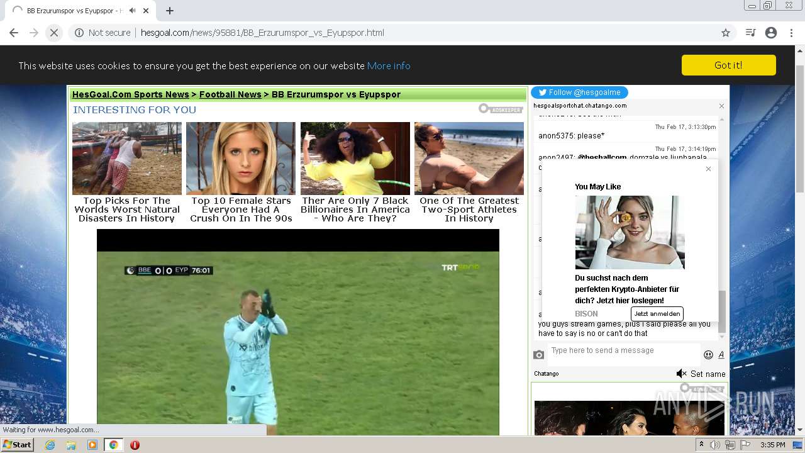805x453 pixels.
Task: Open Chrome media control icon
Action: [750, 33]
